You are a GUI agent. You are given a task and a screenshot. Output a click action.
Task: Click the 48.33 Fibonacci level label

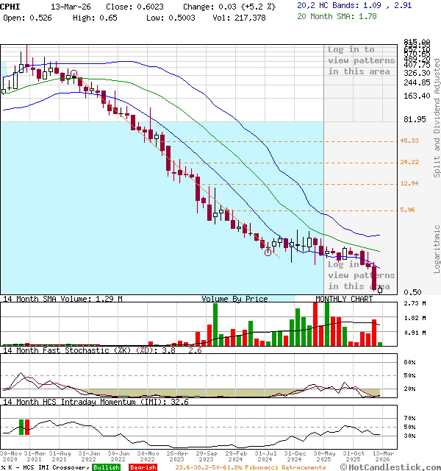409,141
